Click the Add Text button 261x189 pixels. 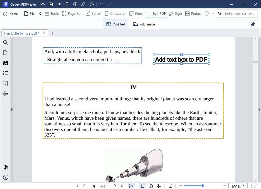pos(116,24)
